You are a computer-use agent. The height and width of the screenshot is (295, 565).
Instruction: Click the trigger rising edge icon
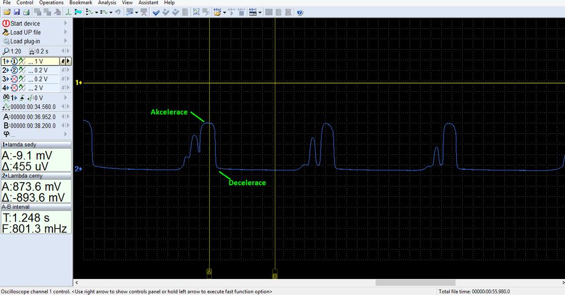pos(22,98)
